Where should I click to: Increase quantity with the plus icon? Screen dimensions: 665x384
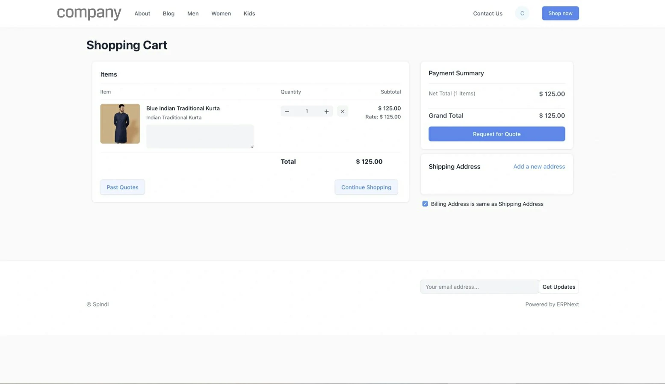pyautogui.click(x=326, y=112)
